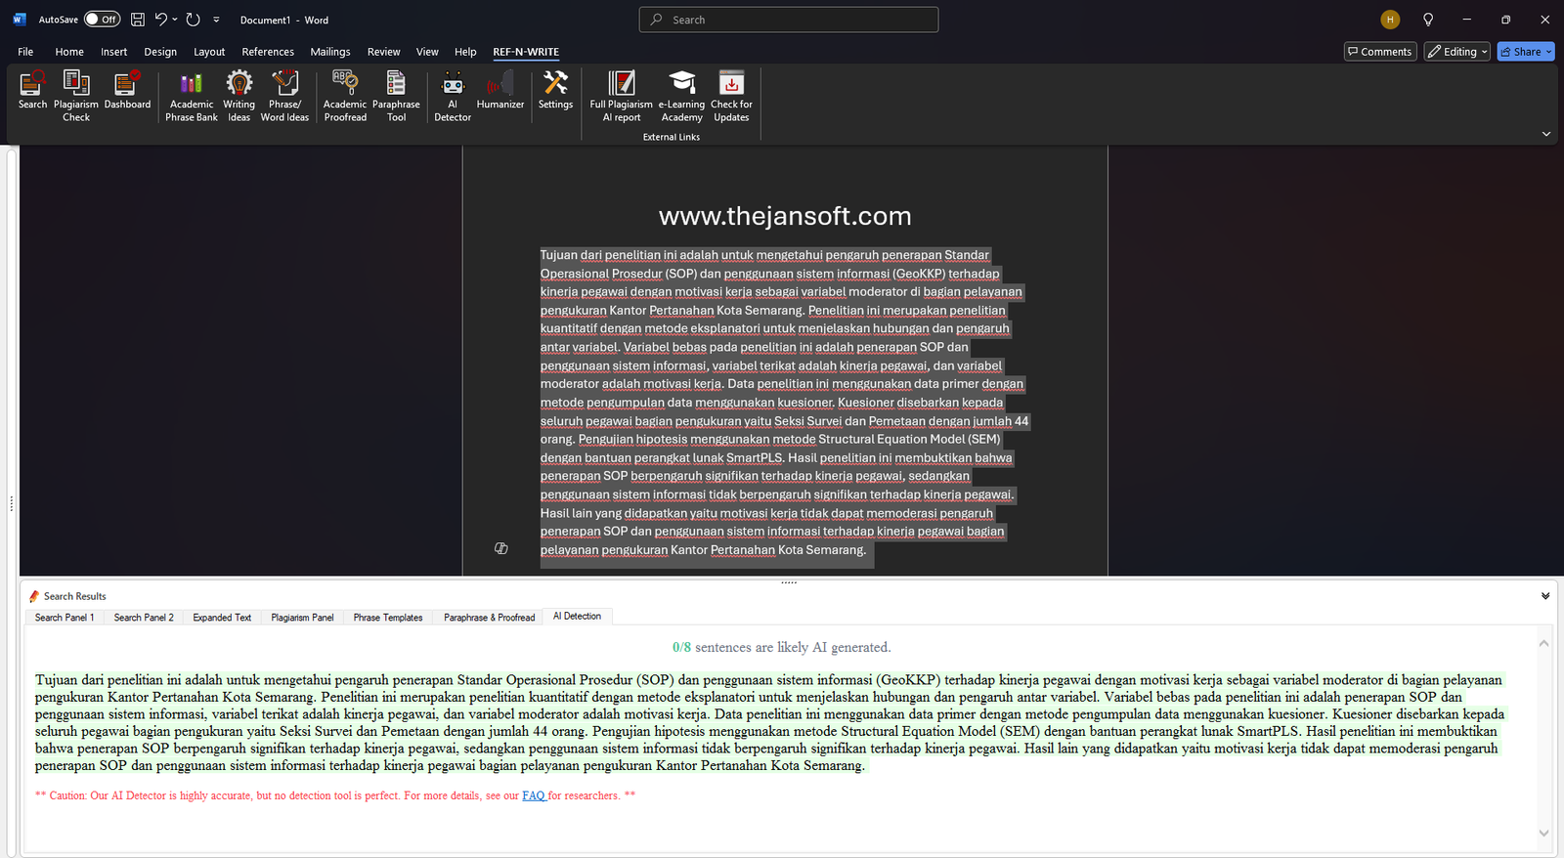
Task: Open the Phrase/Word Ideas tool
Action: (x=284, y=96)
